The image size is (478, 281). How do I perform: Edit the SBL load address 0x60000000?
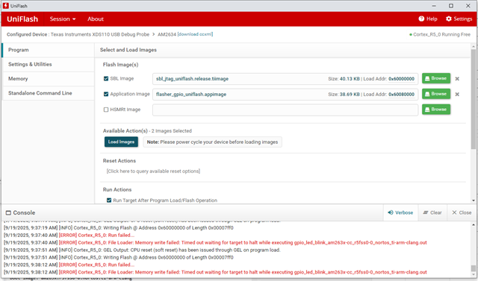(x=401, y=79)
